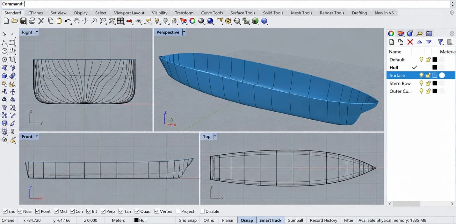Click the Cut (scissors X) icon

click(x=41, y=21)
